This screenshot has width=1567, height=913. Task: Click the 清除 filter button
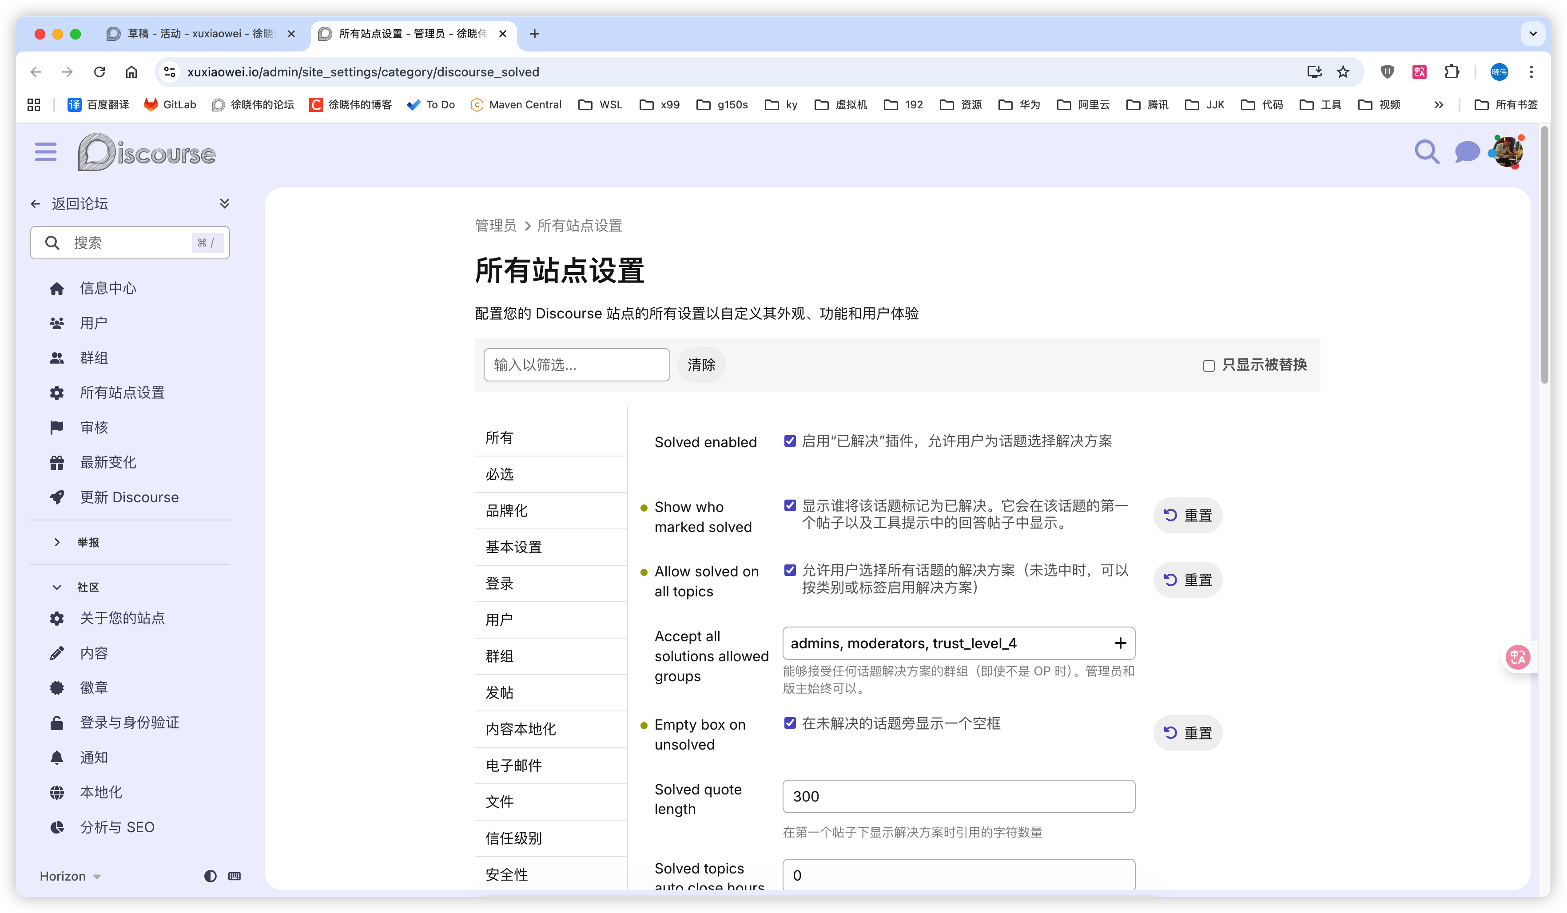click(x=701, y=365)
